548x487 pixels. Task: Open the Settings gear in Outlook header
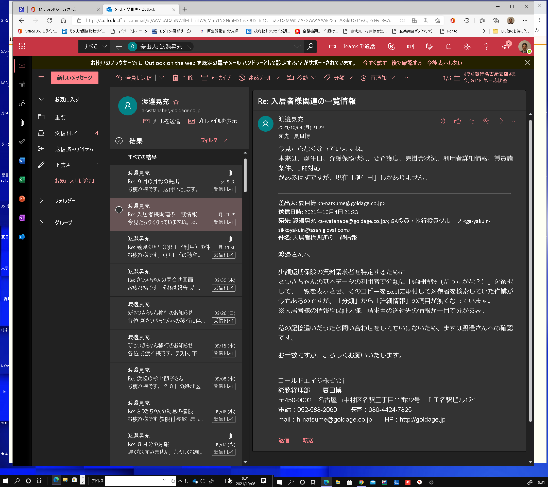pos(467,47)
